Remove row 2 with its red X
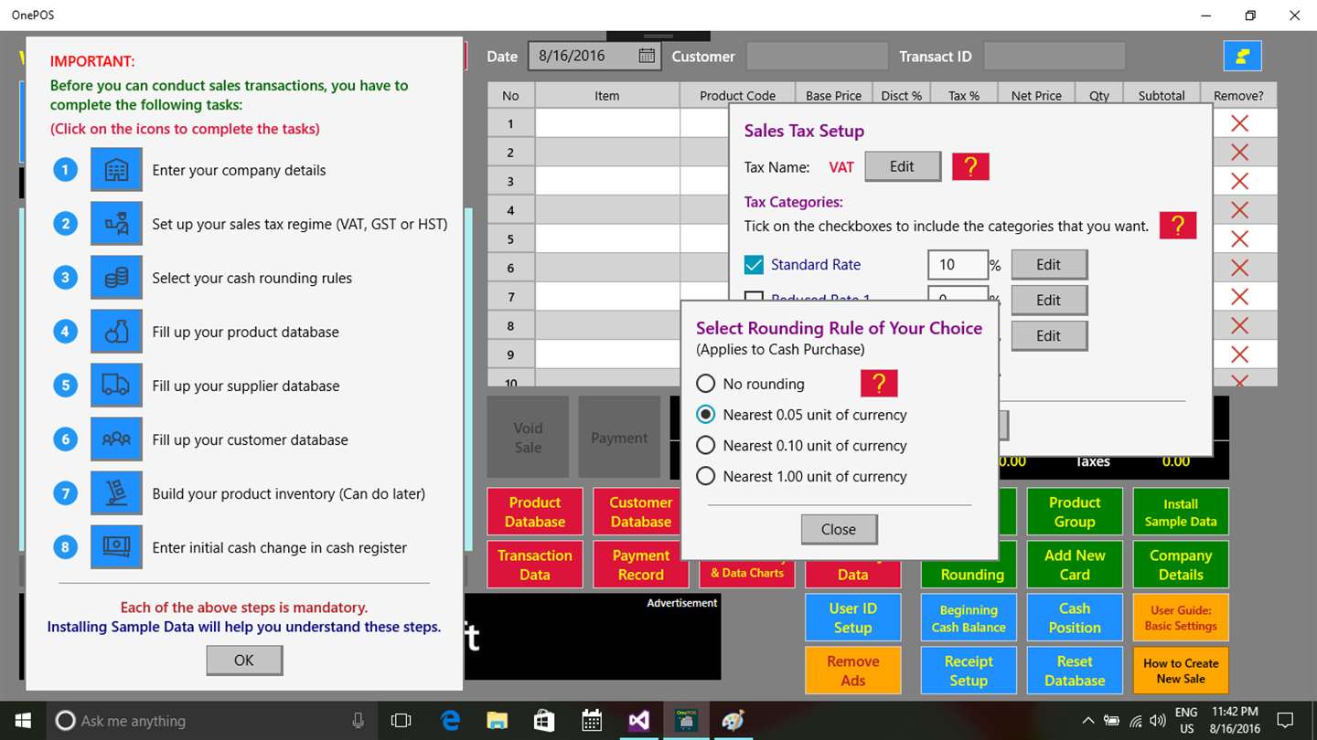The width and height of the screenshot is (1317, 740). pos(1239,152)
